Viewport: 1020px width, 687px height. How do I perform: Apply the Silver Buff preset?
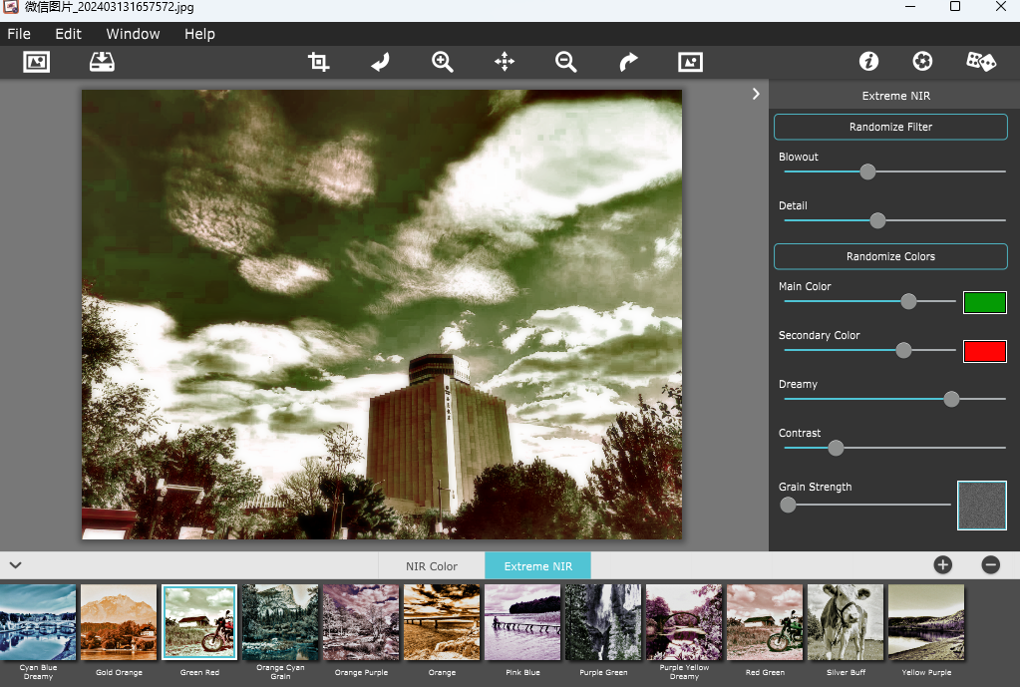tap(845, 622)
